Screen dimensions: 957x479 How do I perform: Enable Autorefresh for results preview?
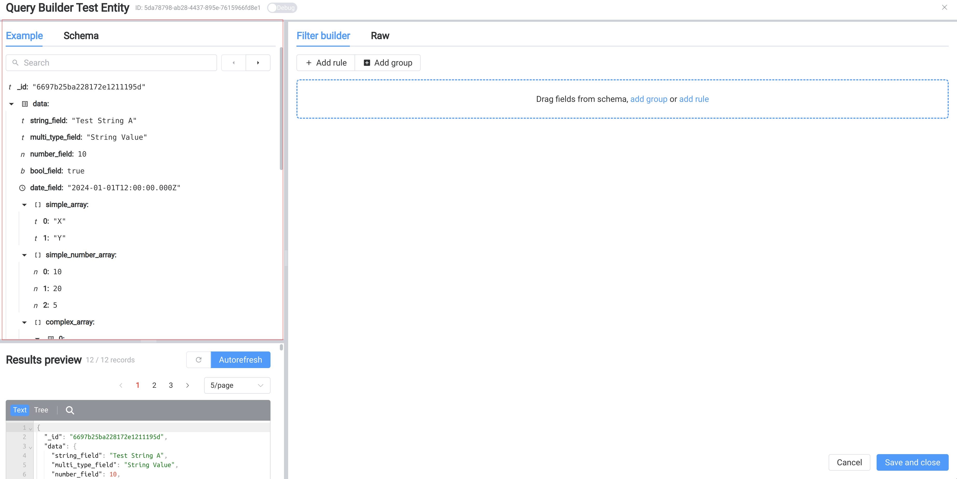(x=240, y=360)
